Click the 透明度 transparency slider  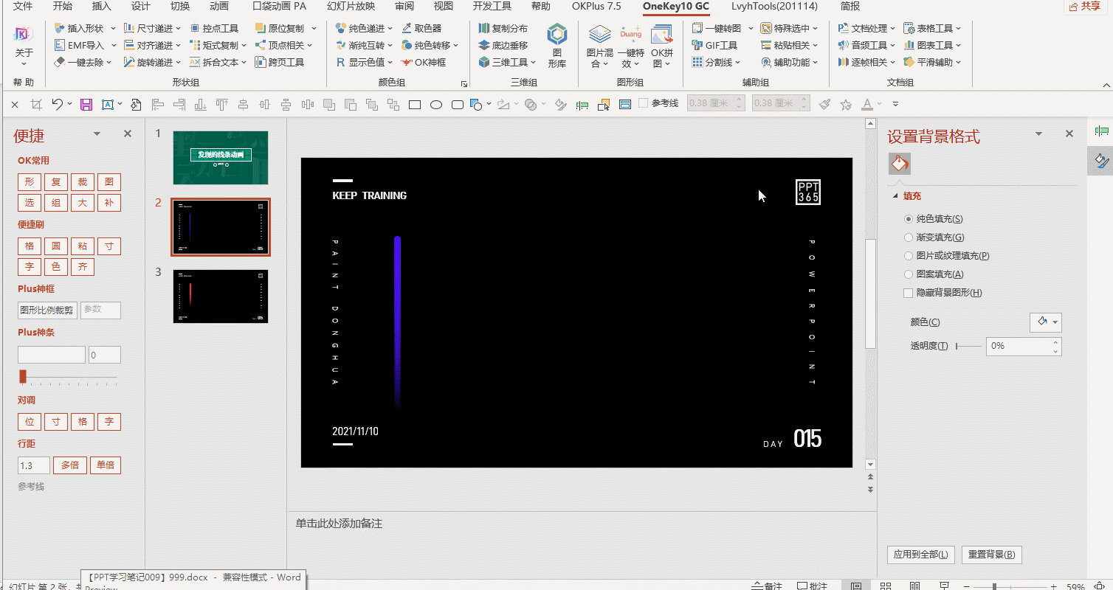point(968,346)
